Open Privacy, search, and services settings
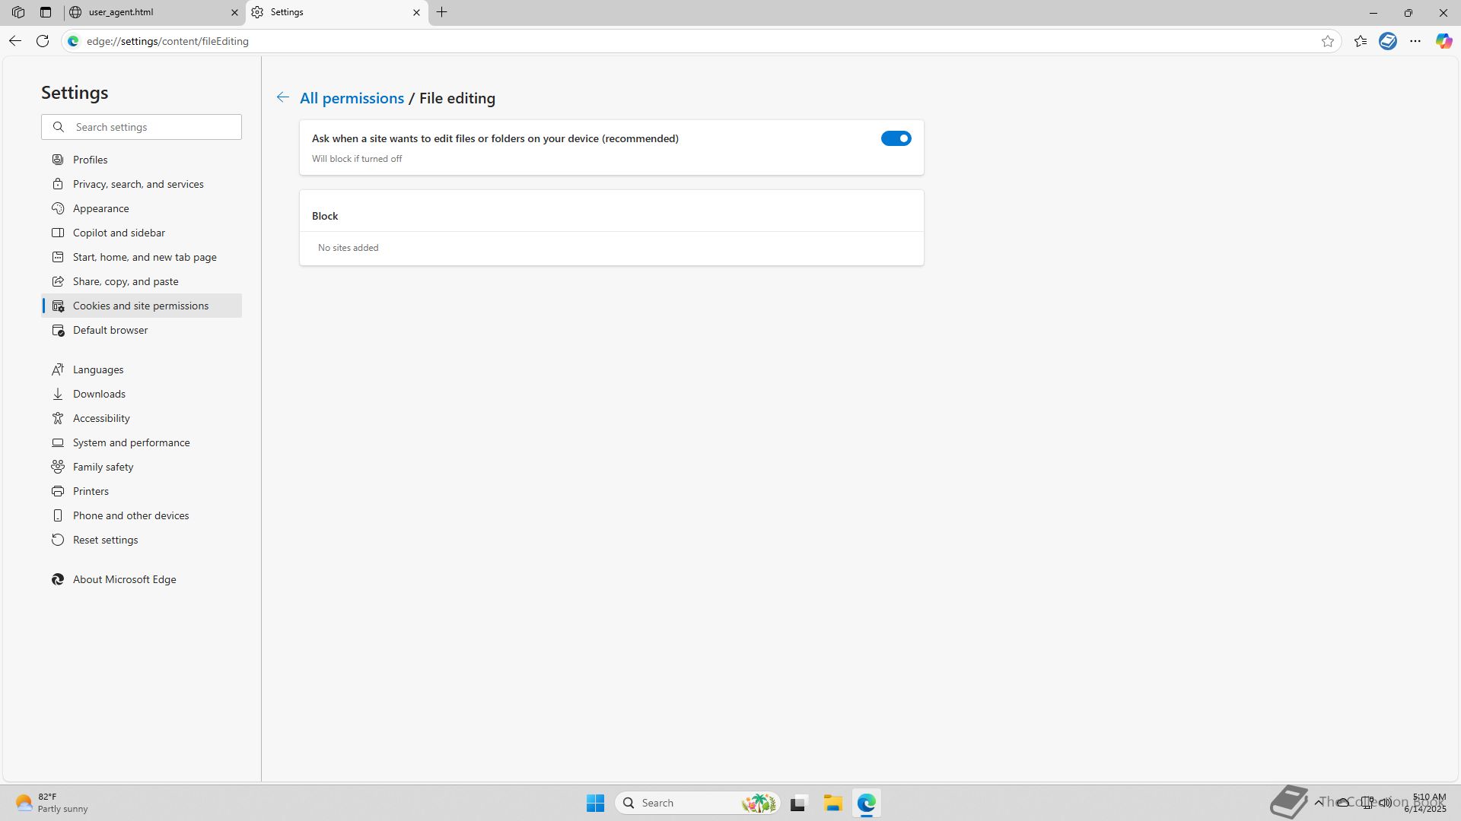The image size is (1461, 821). [138, 184]
